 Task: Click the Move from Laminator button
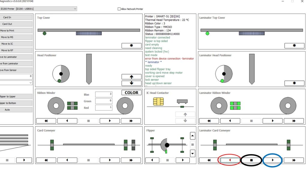16,63
